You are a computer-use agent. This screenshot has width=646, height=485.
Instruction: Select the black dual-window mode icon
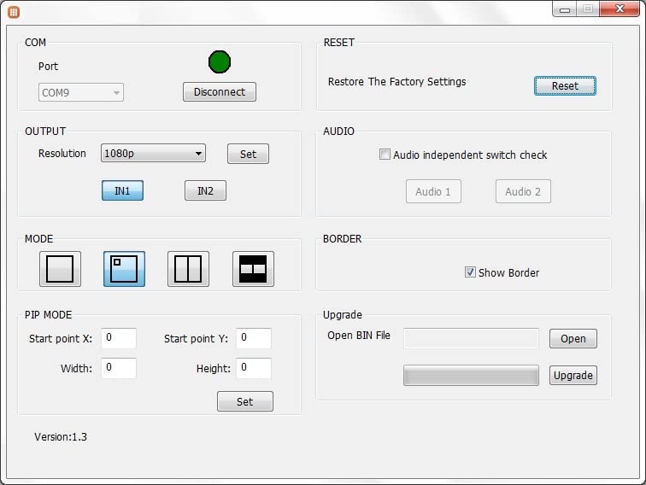point(253,269)
